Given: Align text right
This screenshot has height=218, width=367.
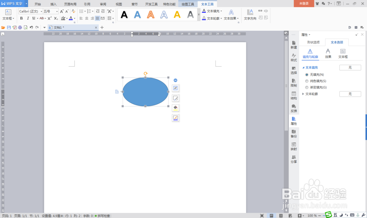Looking at the screenshot, I should (92, 18).
